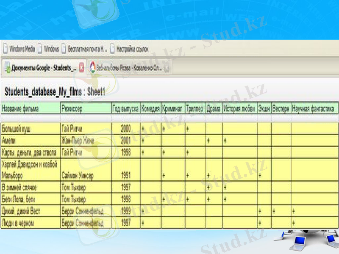Click the Picasa web albums tab favicon
This screenshot has height=254, width=339.
click(92, 68)
